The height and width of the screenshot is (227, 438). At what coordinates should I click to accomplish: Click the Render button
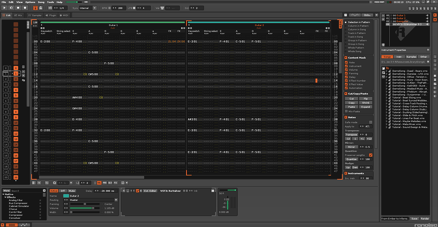pyautogui.click(x=425, y=218)
